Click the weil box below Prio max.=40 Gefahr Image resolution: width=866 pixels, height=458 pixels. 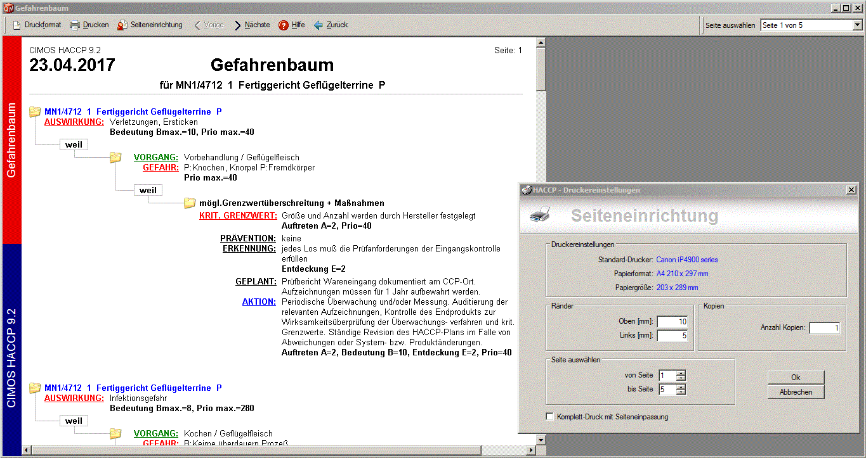[148, 190]
